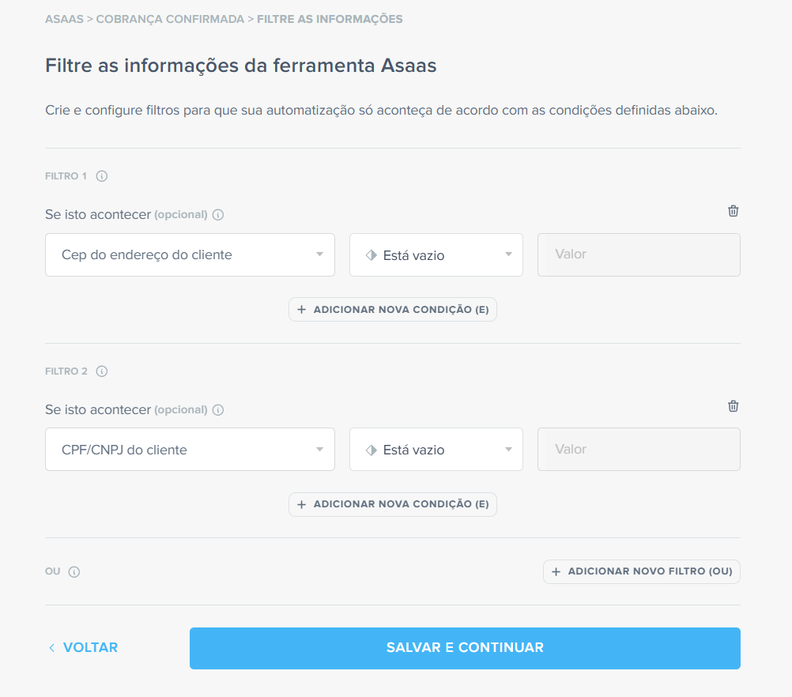Image resolution: width=792 pixels, height=697 pixels.
Task: Delete Filtro 2 using its trash icon
Action: (x=733, y=405)
